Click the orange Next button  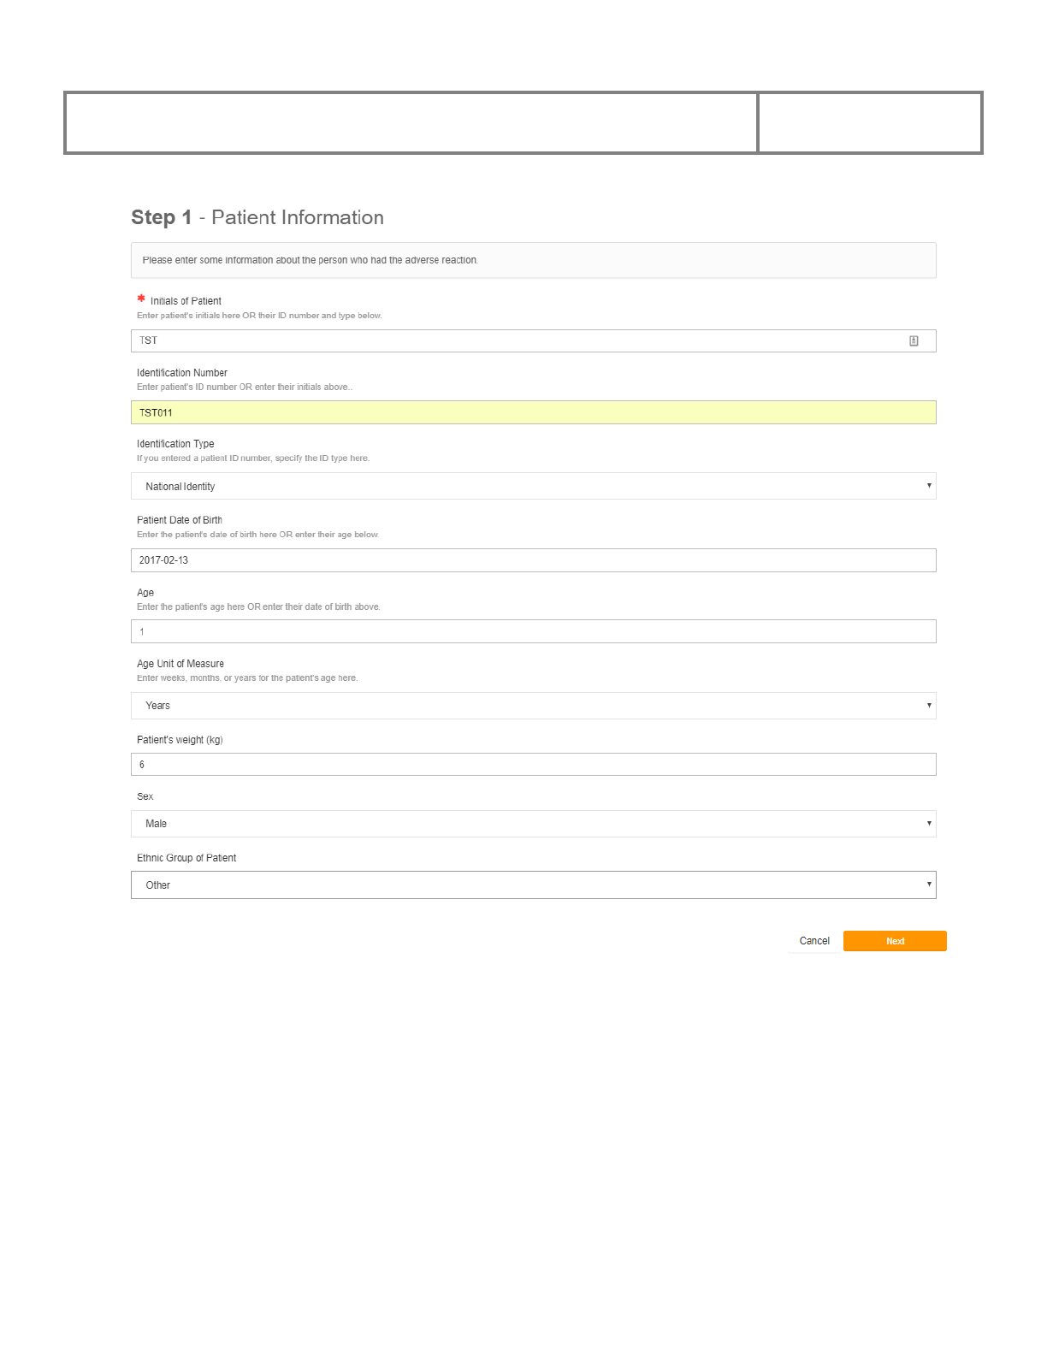895,941
